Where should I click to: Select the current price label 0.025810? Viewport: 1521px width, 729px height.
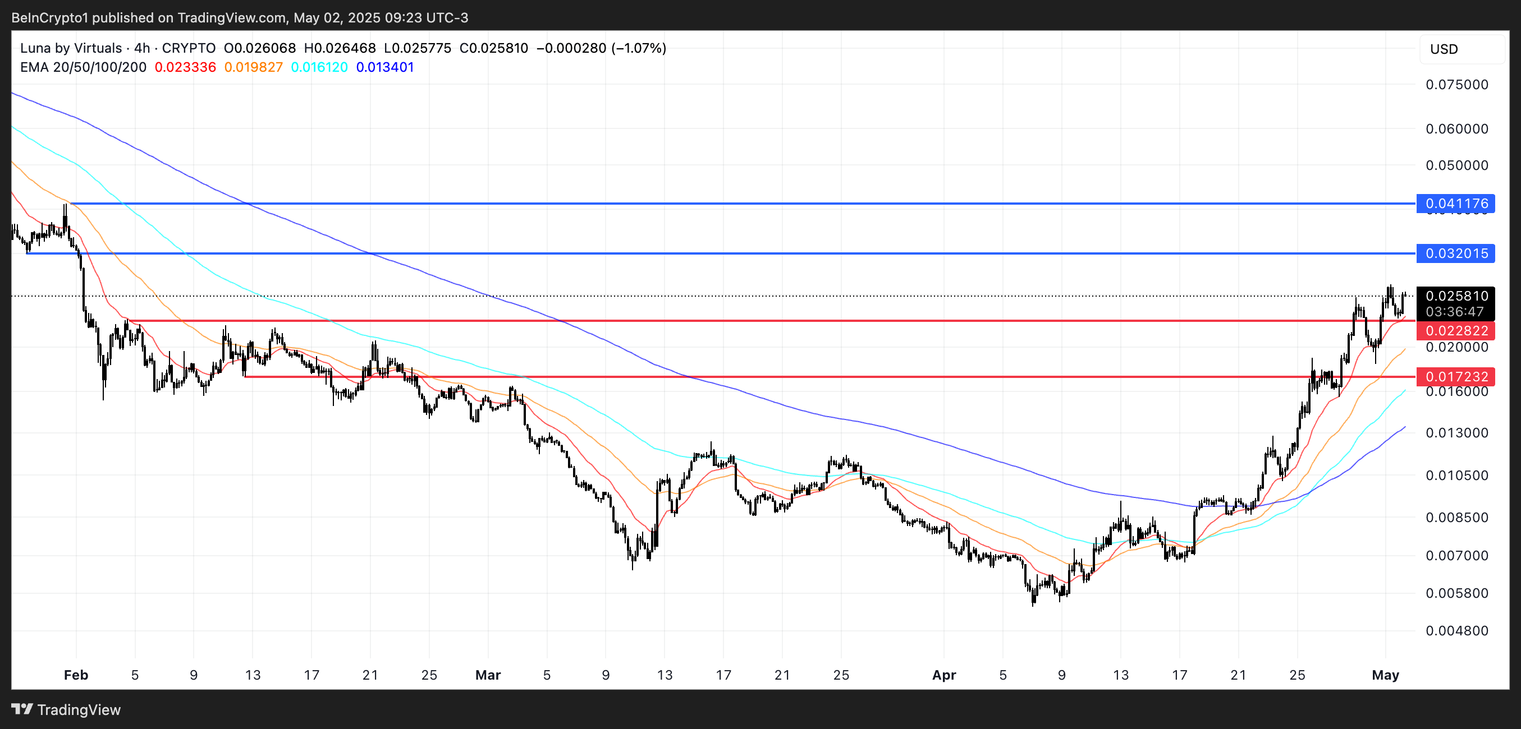click(1458, 297)
